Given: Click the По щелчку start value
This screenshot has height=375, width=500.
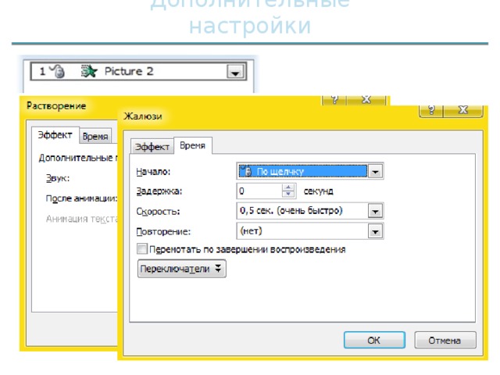Looking at the screenshot, I should [x=302, y=171].
